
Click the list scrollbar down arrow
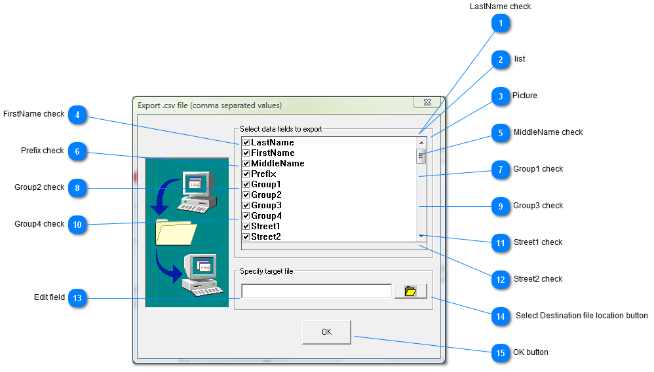pyautogui.click(x=421, y=236)
